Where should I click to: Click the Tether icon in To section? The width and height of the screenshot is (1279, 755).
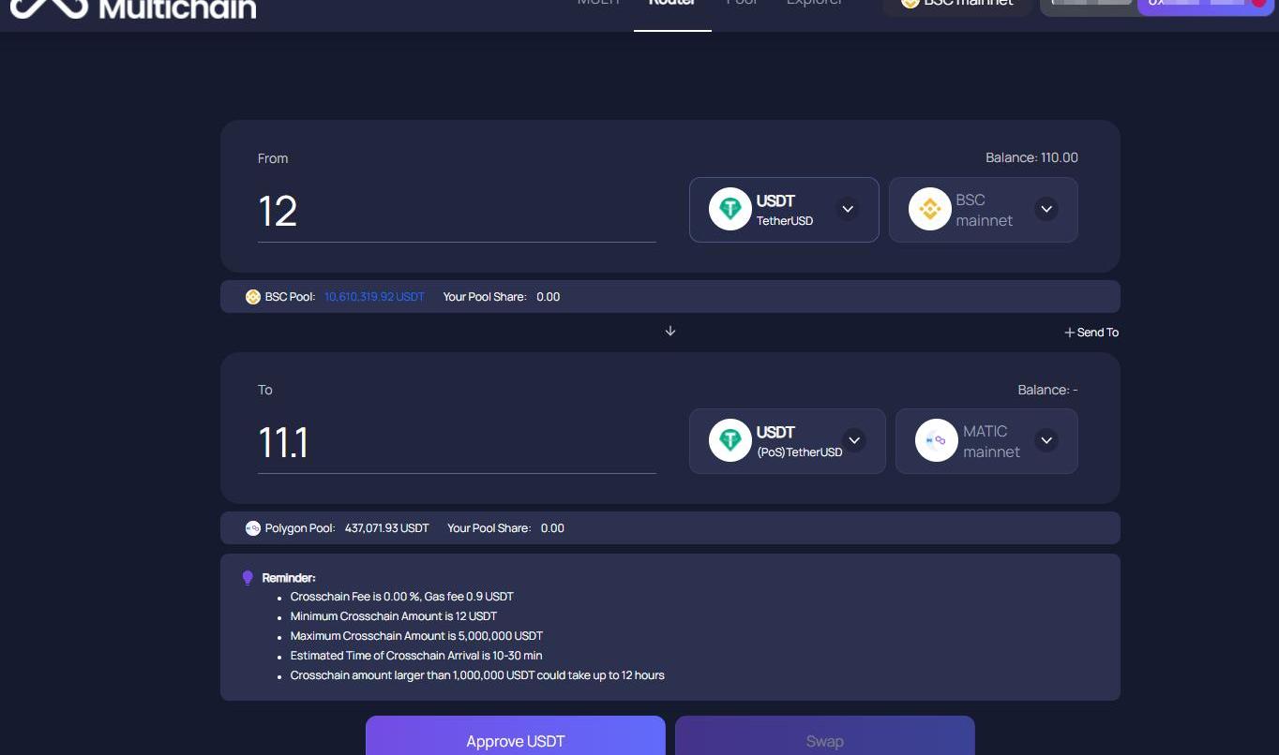(730, 440)
